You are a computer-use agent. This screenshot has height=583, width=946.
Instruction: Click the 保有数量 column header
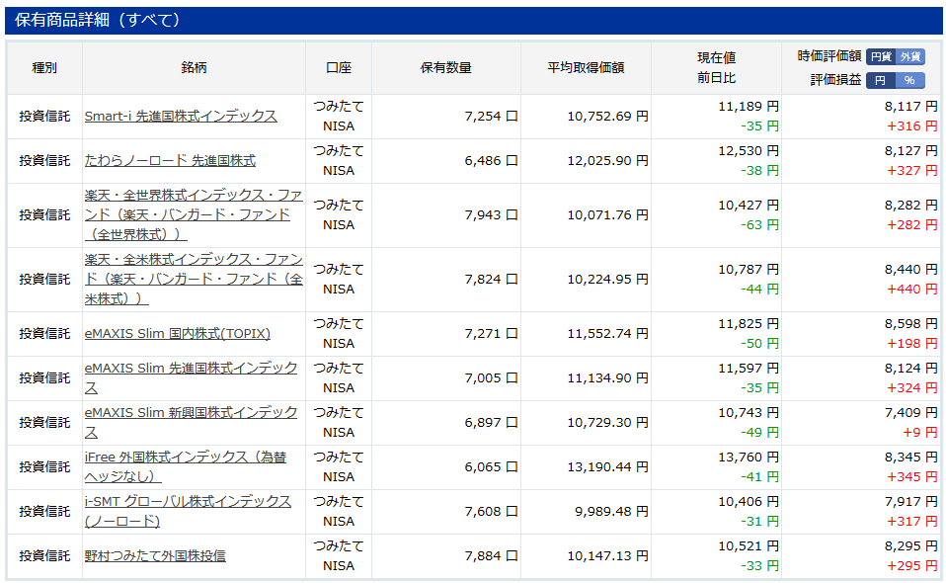[446, 67]
